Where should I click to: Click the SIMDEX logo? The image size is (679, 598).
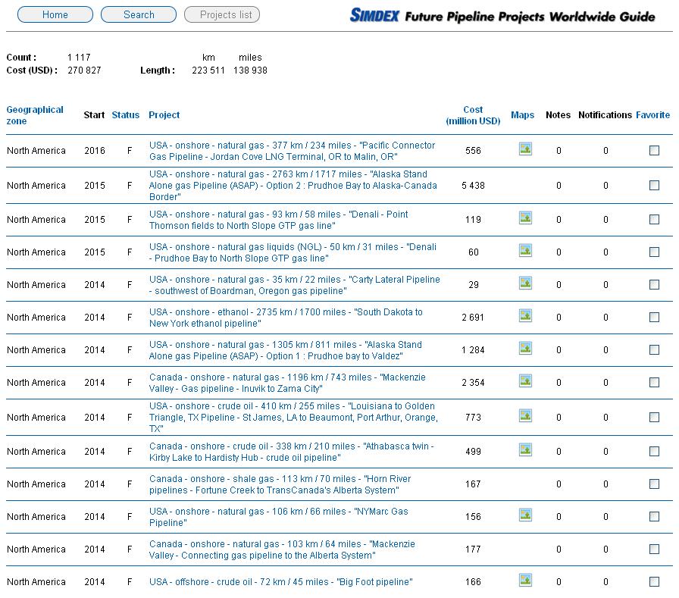(374, 16)
